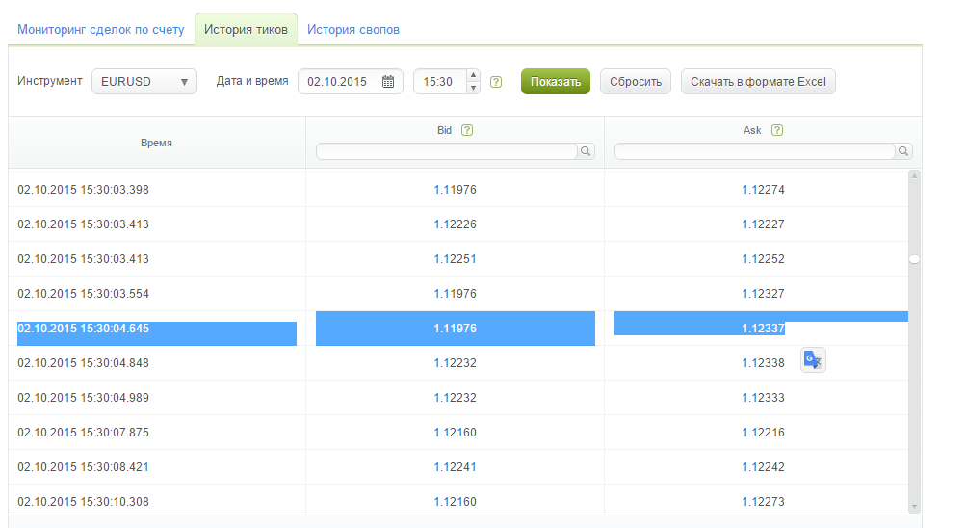966x528 pixels.
Task: Click the highlighted Ask value 1.12337
Action: (x=764, y=329)
